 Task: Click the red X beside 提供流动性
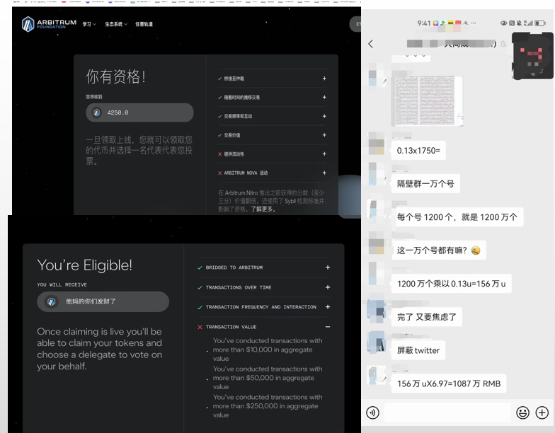click(219, 154)
